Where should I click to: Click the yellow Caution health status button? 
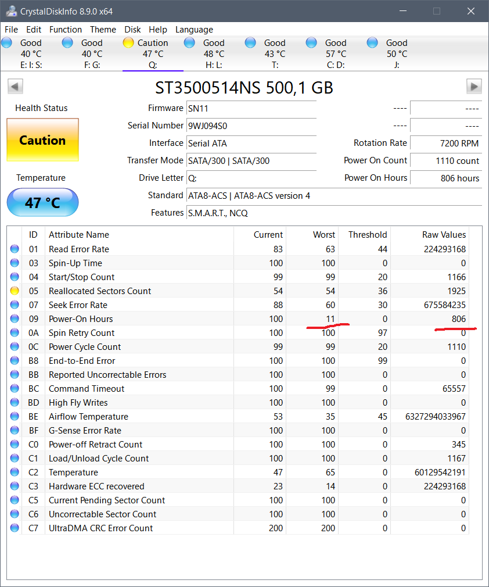[42, 140]
